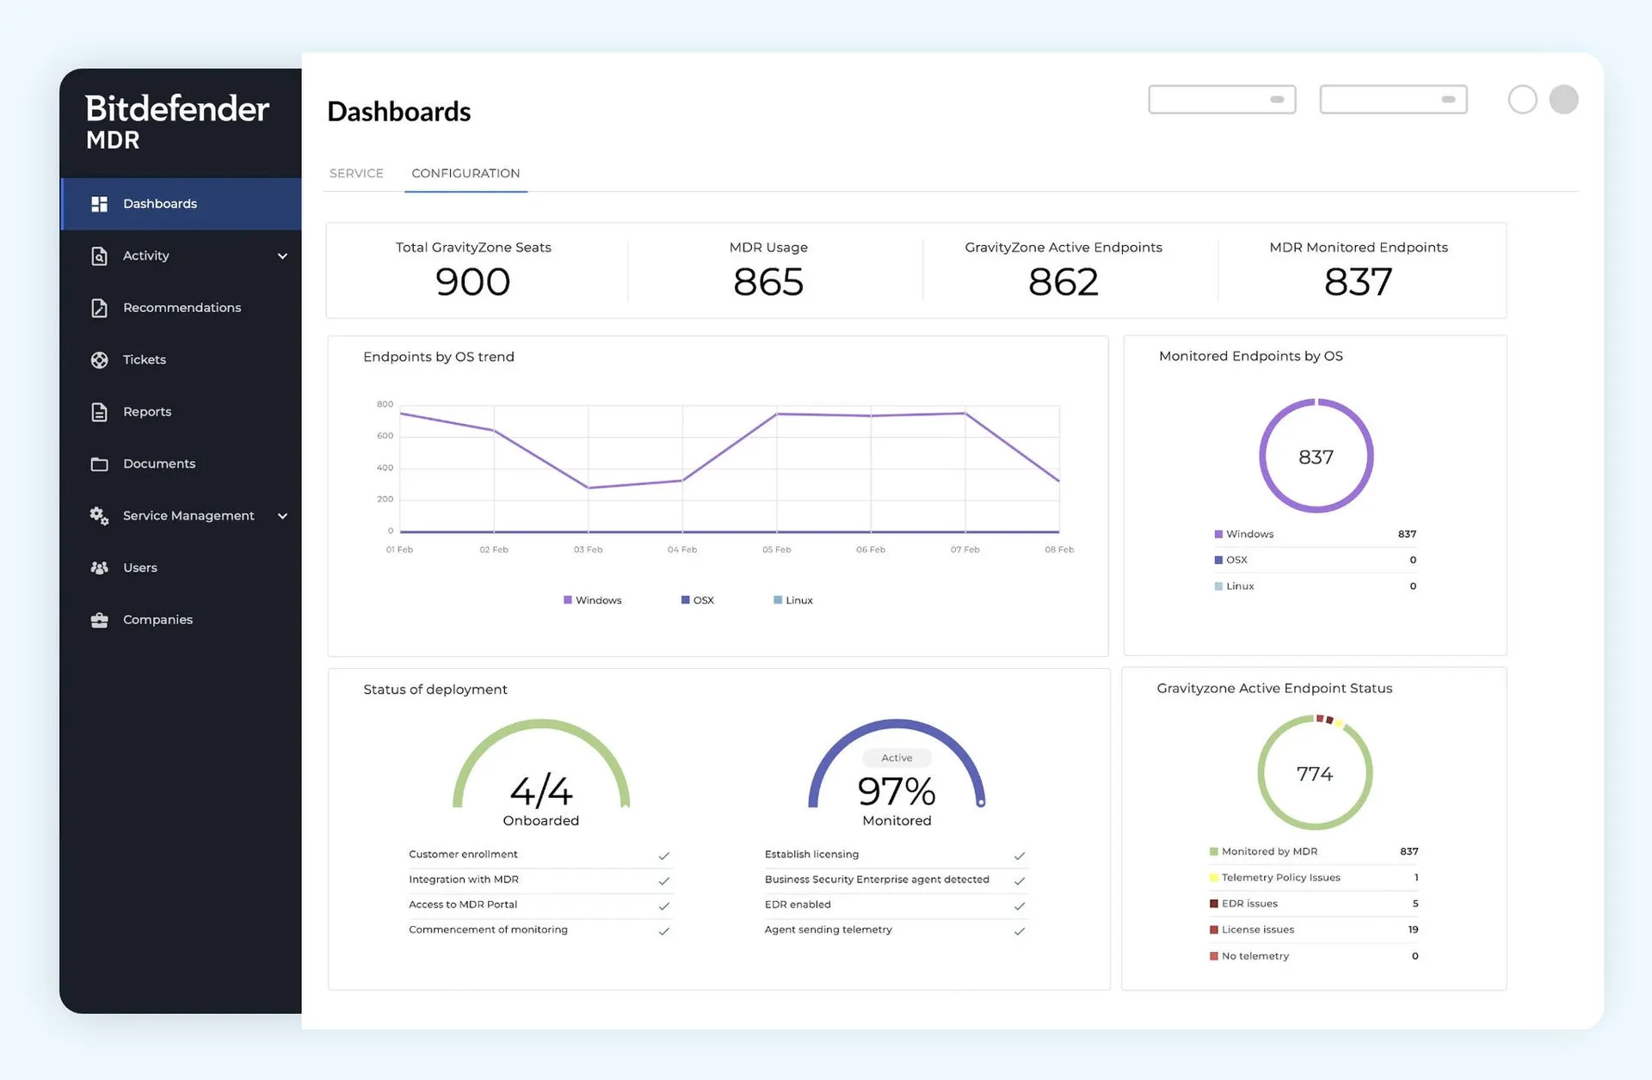
Task: Click the Tickets lifebuoy icon
Action: point(99,360)
